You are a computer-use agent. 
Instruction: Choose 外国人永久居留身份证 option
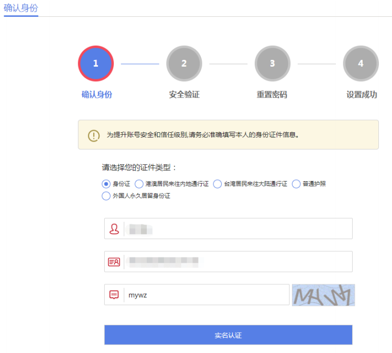(x=106, y=196)
